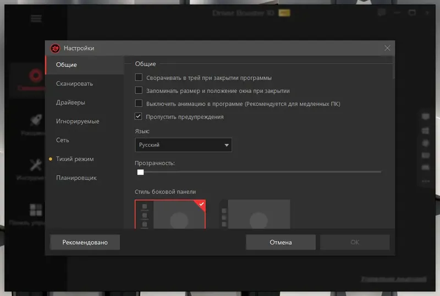Click the settings dialog vertical scrollbar

coord(393,68)
